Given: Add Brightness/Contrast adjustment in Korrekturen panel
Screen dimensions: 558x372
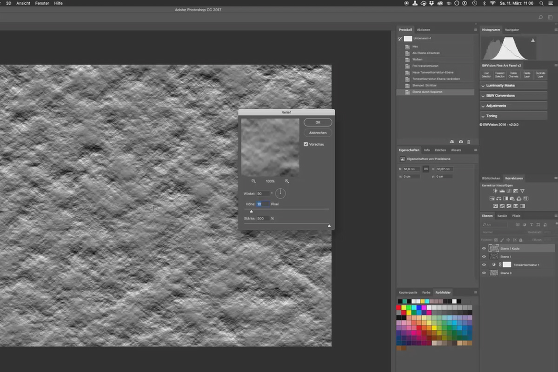Looking at the screenshot, I should (495, 191).
